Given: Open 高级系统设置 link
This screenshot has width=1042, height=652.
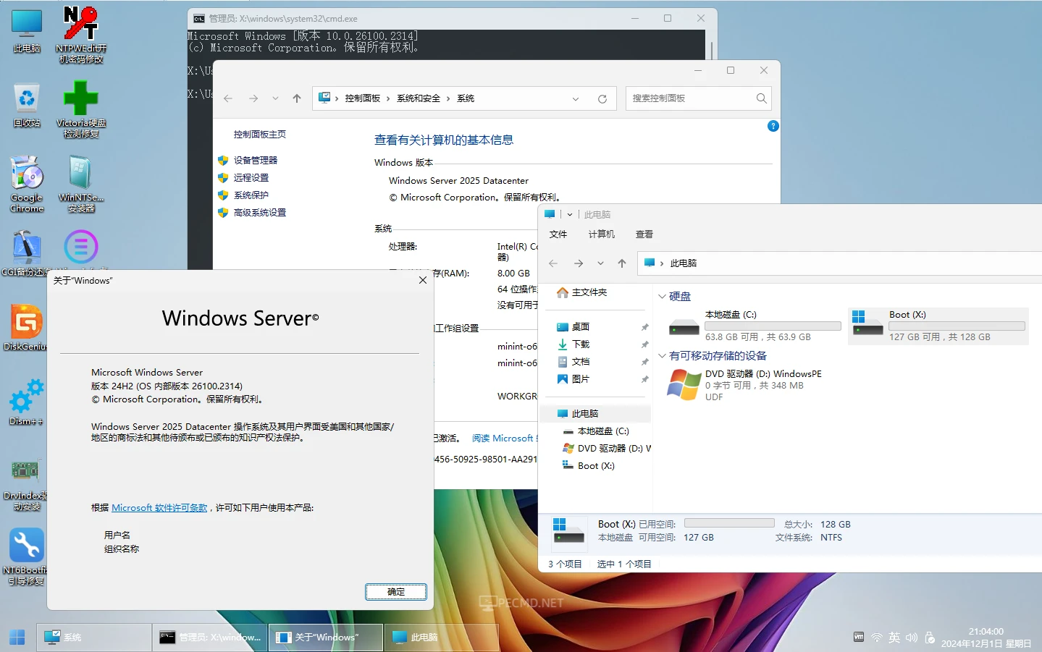Looking at the screenshot, I should tap(260, 213).
